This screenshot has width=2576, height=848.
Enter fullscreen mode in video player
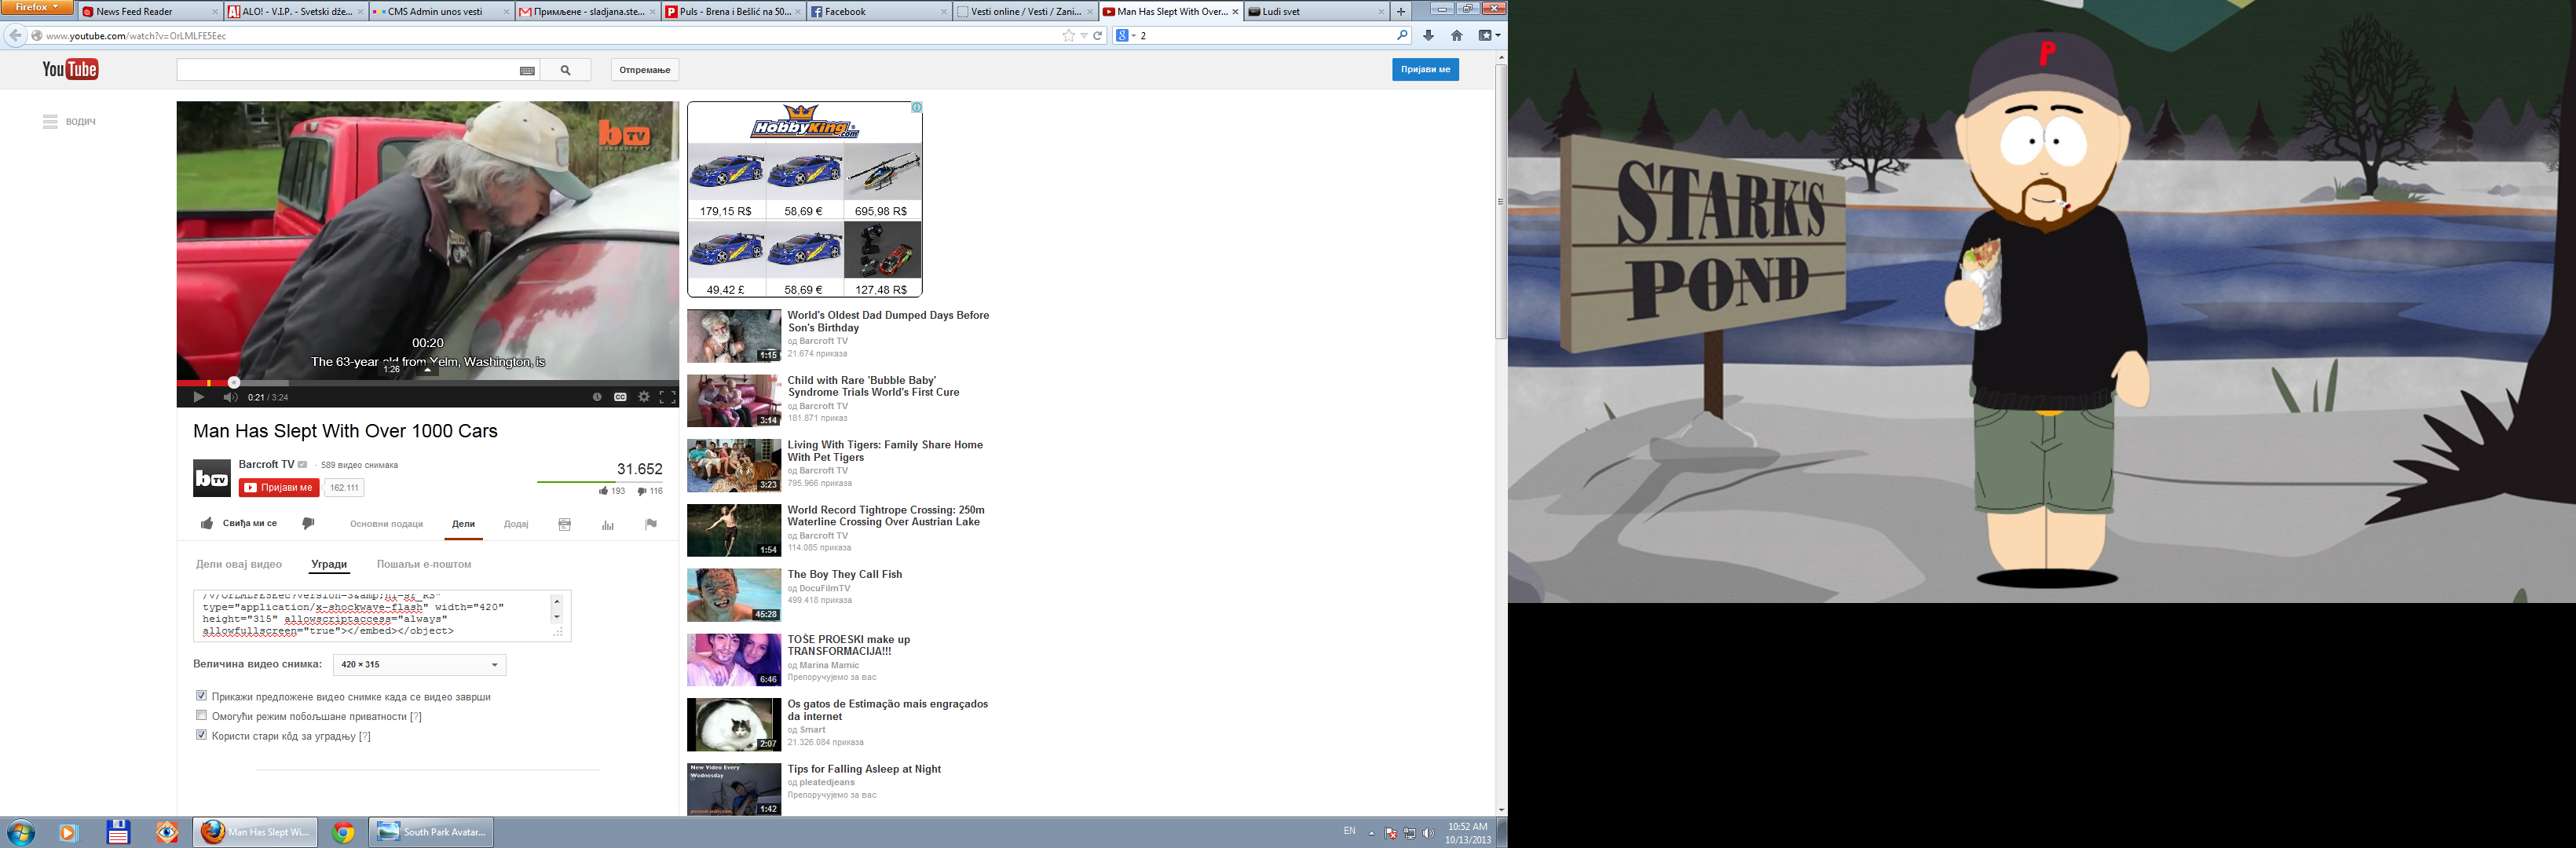click(667, 397)
